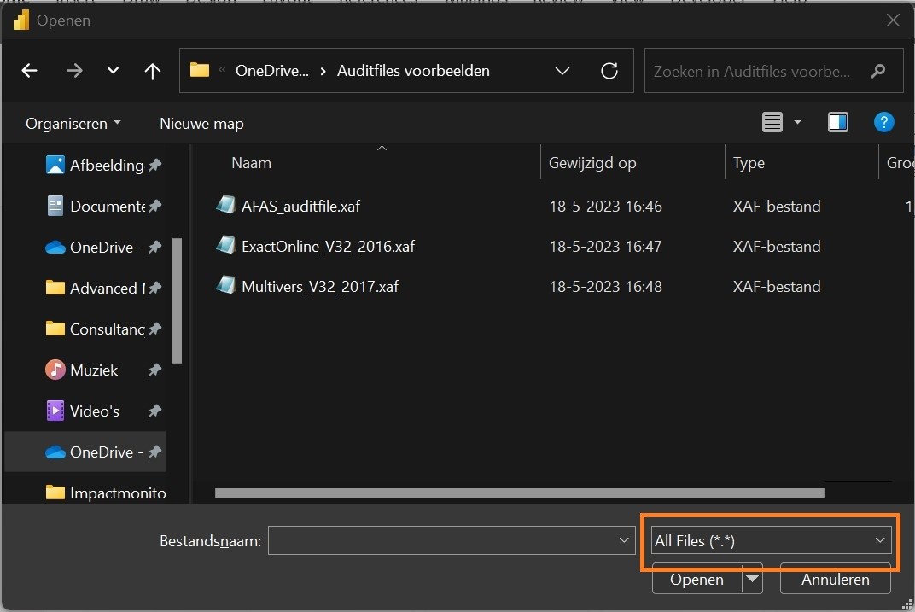This screenshot has height=612, width=915.
Task: Select the Muziek folder in sidebar
Action: point(94,370)
